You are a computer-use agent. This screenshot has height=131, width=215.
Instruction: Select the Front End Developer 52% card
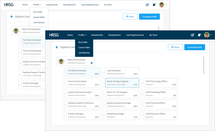point(83,83)
